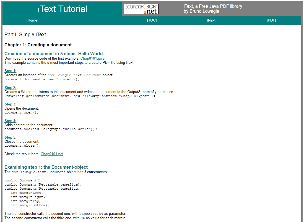This screenshot has height=222, width=304.
Task: Click 'Adds content to the document:' text
Action: [29, 125]
